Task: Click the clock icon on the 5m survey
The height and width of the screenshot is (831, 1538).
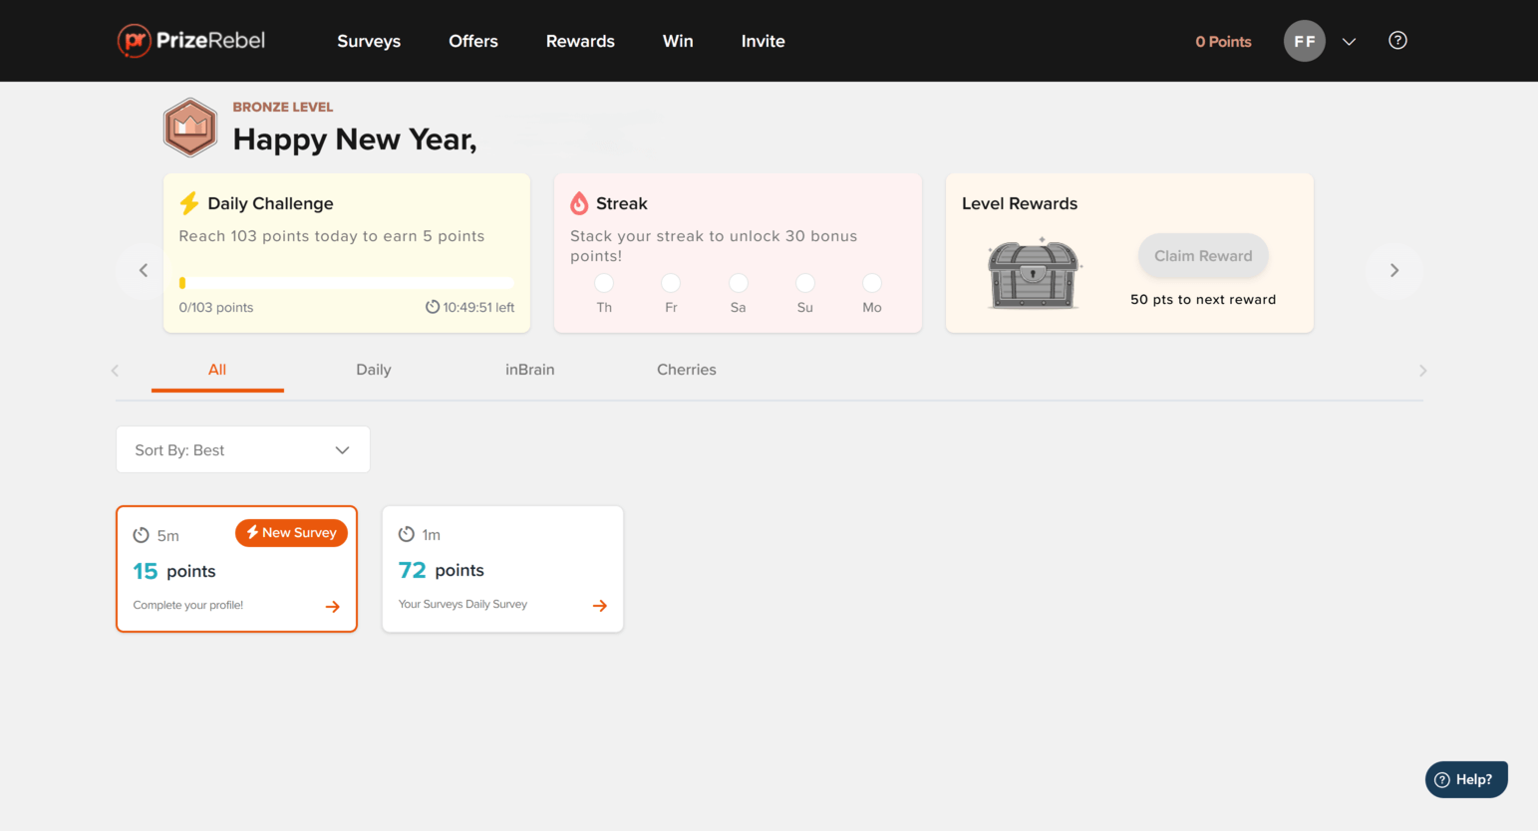Action: pyautogui.click(x=142, y=534)
